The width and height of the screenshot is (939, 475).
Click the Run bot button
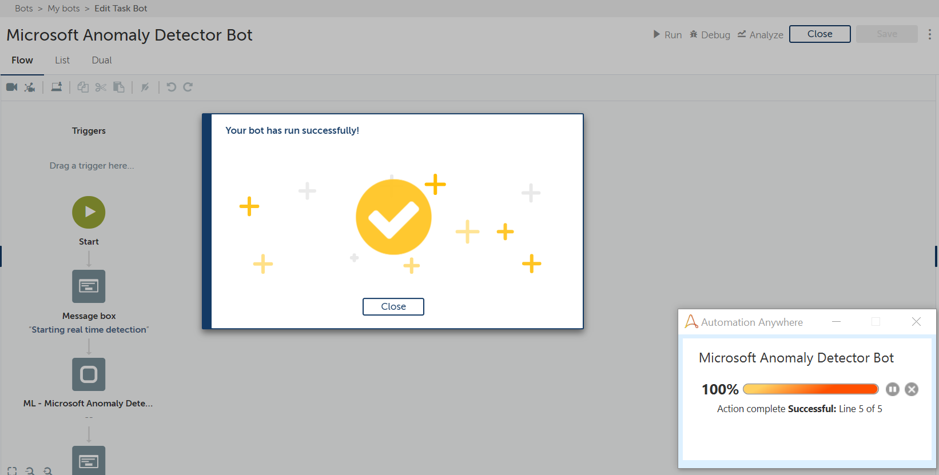click(x=667, y=35)
